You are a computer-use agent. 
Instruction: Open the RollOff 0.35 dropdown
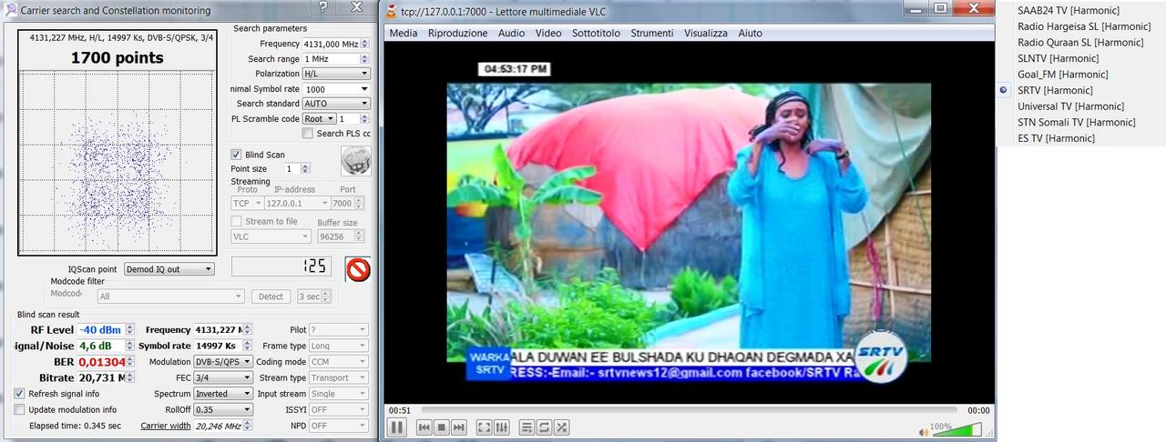tap(223, 409)
